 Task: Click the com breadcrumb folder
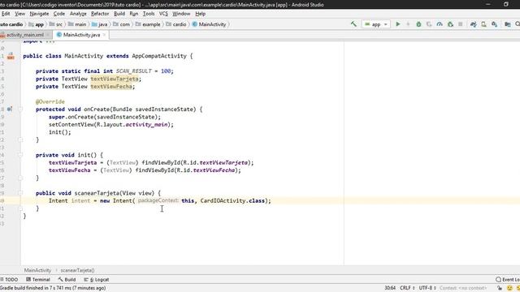pos(121,24)
